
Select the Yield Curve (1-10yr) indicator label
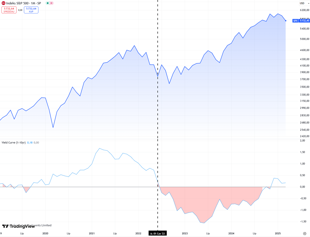[x=14, y=143]
